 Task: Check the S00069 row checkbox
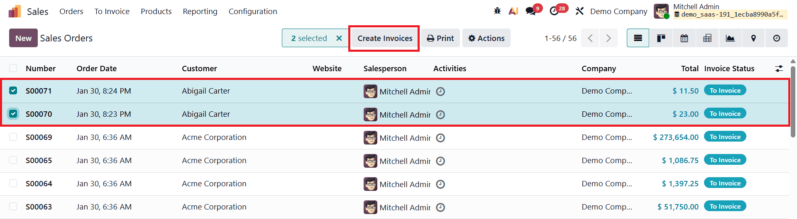pyautogui.click(x=13, y=137)
